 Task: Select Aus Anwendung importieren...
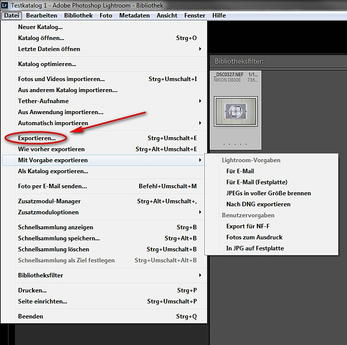pyautogui.click(x=104, y=112)
